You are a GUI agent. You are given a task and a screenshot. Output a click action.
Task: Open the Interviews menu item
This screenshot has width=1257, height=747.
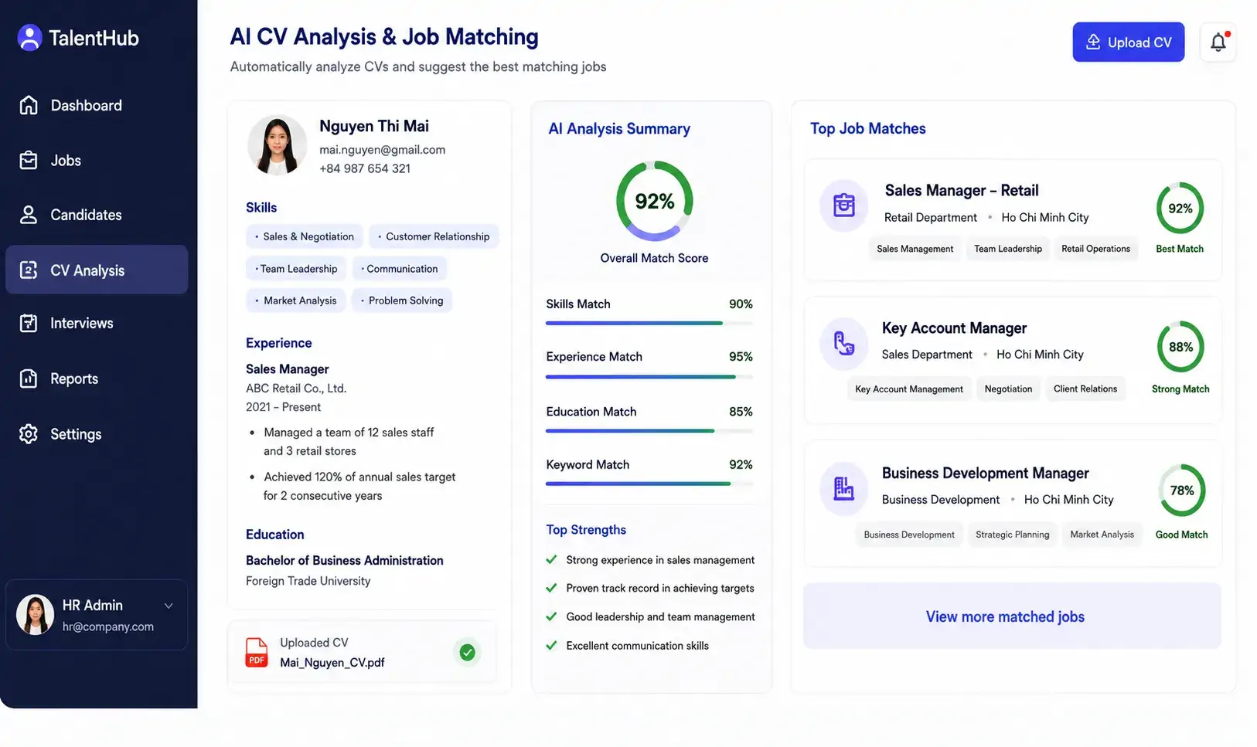point(97,323)
